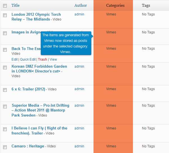Filter by admin author in Korean DMZ row
The height and width of the screenshot is (153, 169).
point(79,67)
